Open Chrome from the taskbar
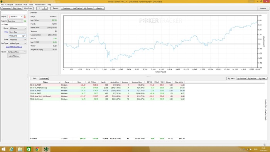 37,149
